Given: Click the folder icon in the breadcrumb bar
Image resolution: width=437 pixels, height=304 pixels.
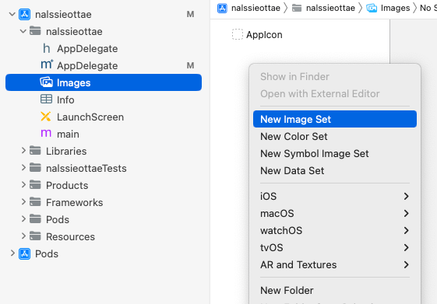Looking at the screenshot, I should [x=297, y=8].
